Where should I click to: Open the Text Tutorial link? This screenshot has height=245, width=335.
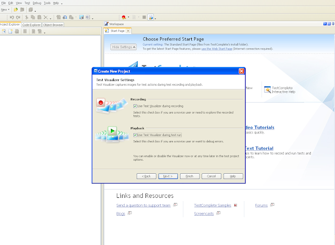tap(260, 148)
